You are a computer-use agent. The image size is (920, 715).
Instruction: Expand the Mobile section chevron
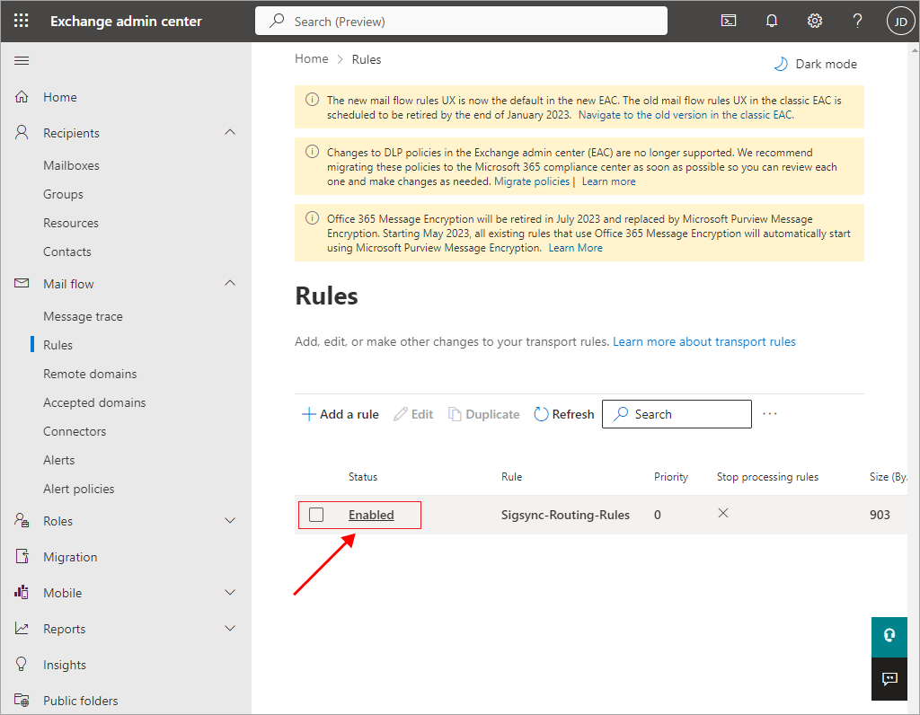(x=230, y=593)
